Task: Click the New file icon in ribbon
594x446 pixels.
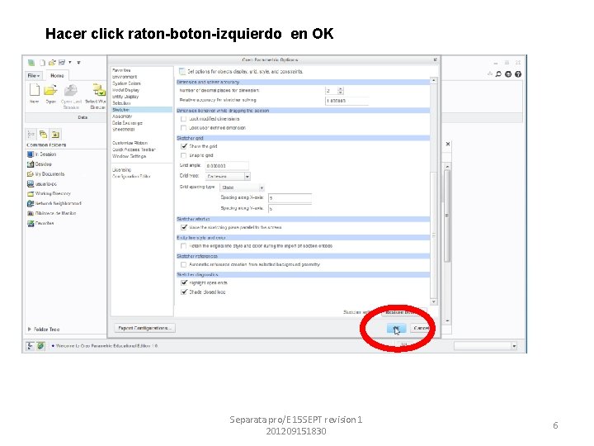Action: point(35,90)
